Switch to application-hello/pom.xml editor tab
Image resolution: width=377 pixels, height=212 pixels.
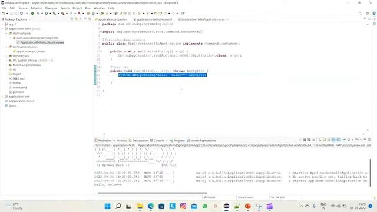point(153,19)
